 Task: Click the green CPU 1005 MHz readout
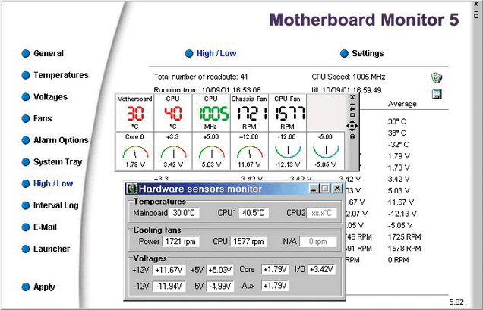tap(211, 113)
